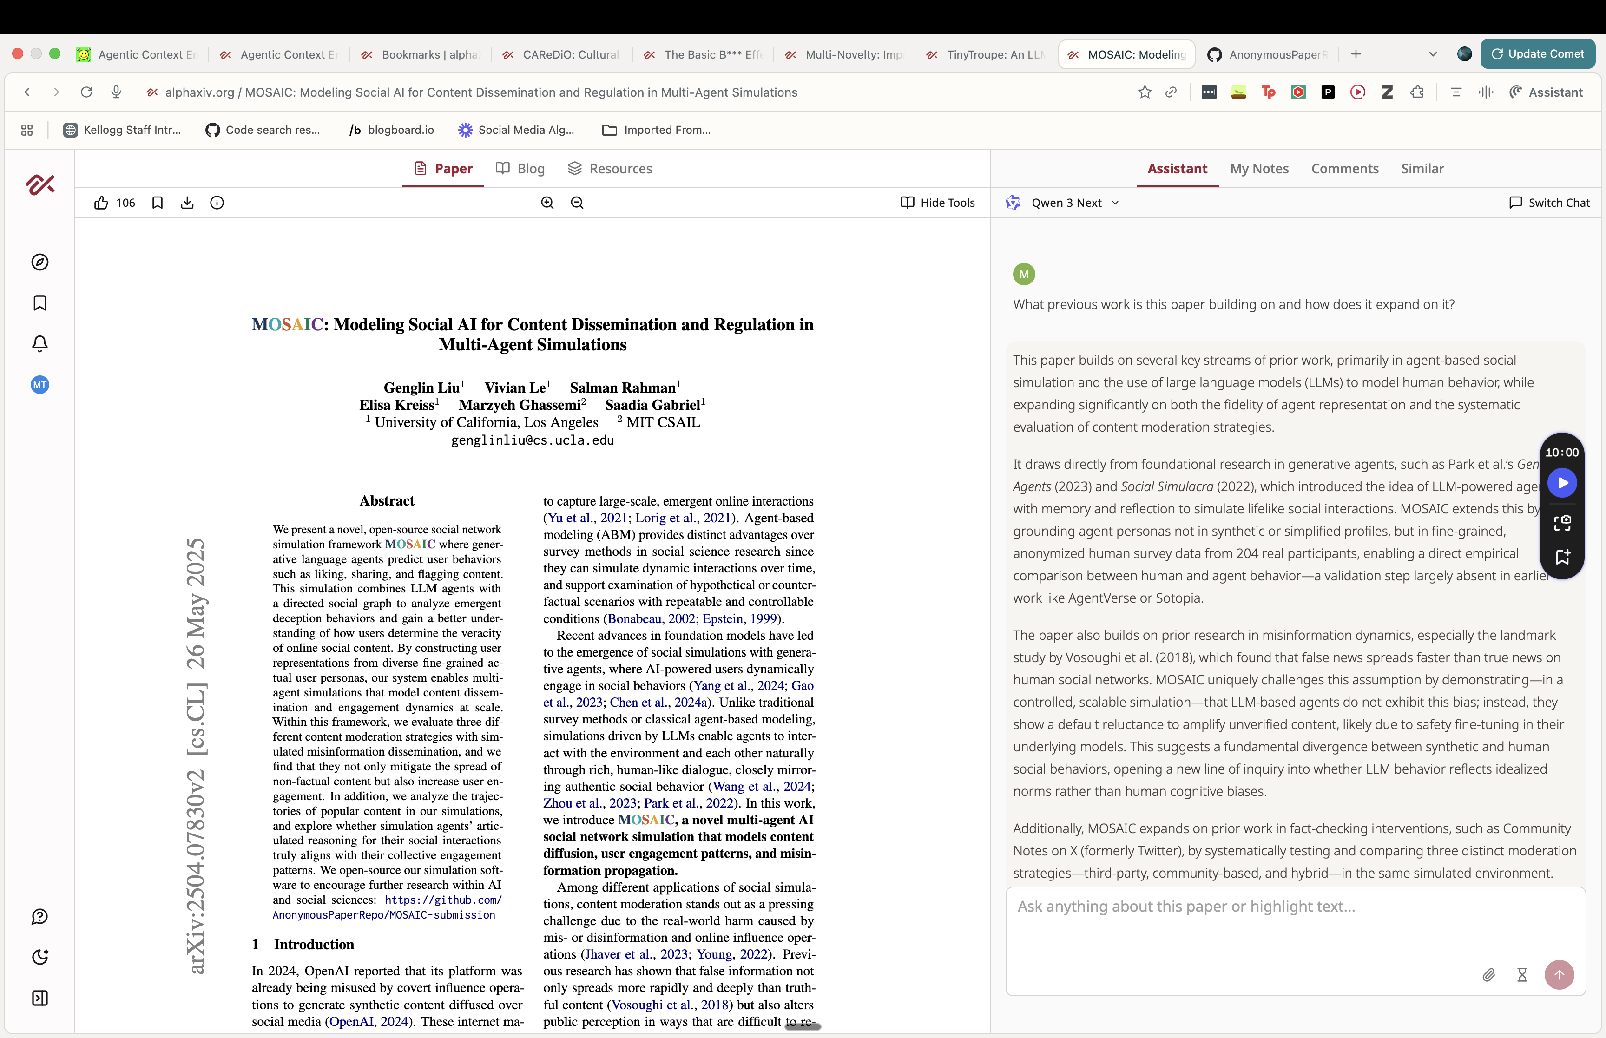
Task: Open paper info icon
Action: point(217,203)
